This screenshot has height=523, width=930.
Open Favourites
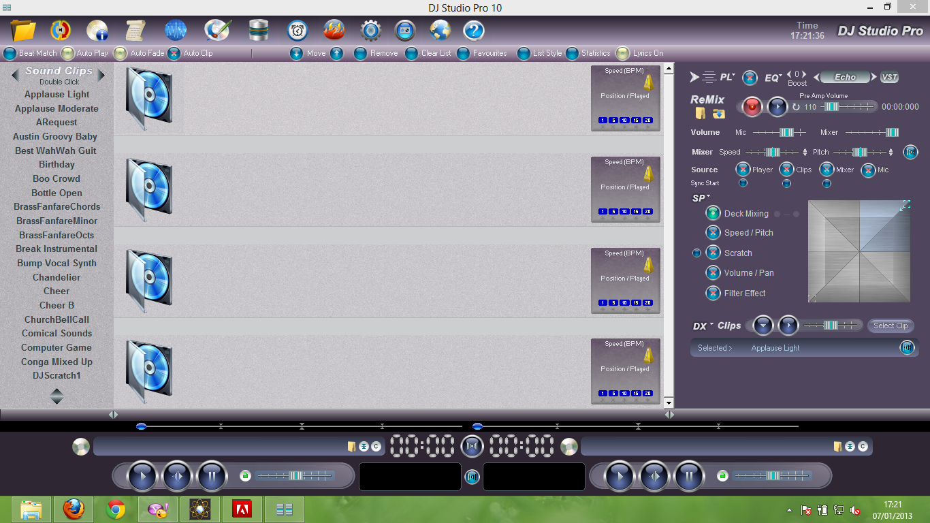point(463,53)
